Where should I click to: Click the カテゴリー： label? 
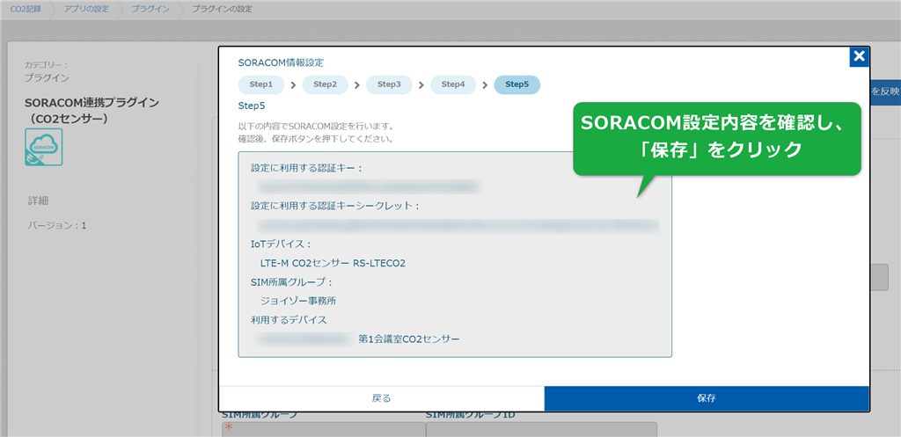46,65
